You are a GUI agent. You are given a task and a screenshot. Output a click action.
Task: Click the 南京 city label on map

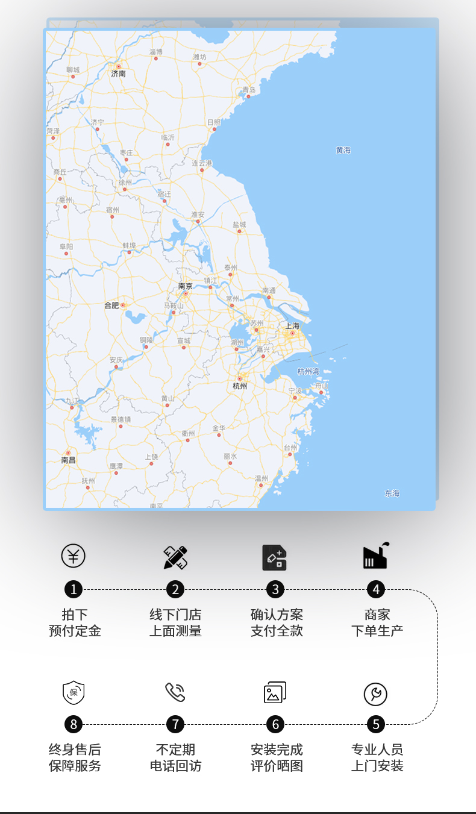(186, 286)
